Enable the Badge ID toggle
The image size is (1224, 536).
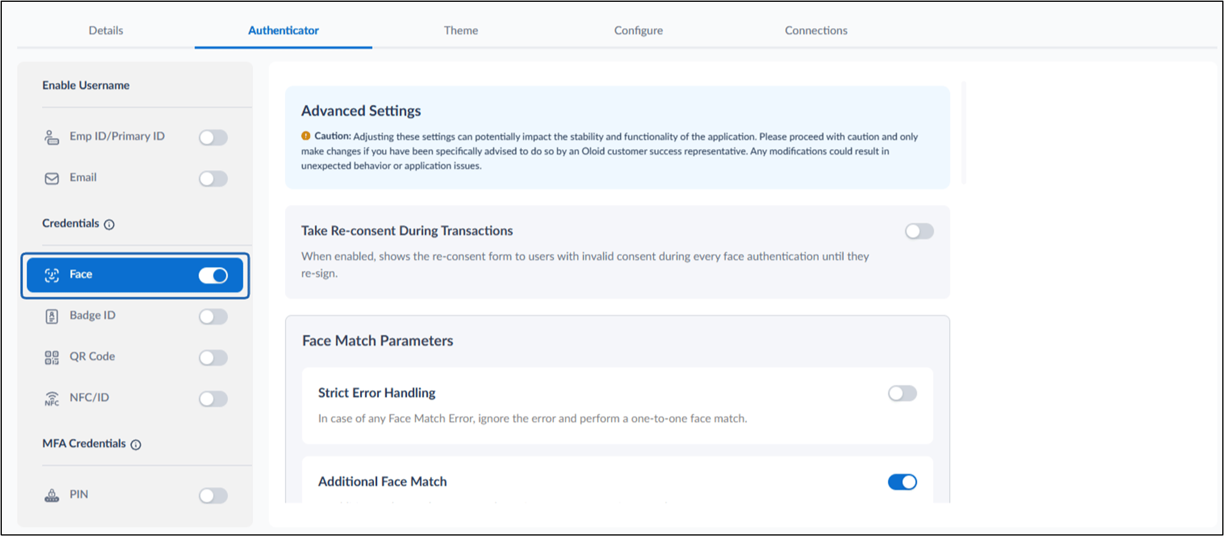[x=213, y=316]
